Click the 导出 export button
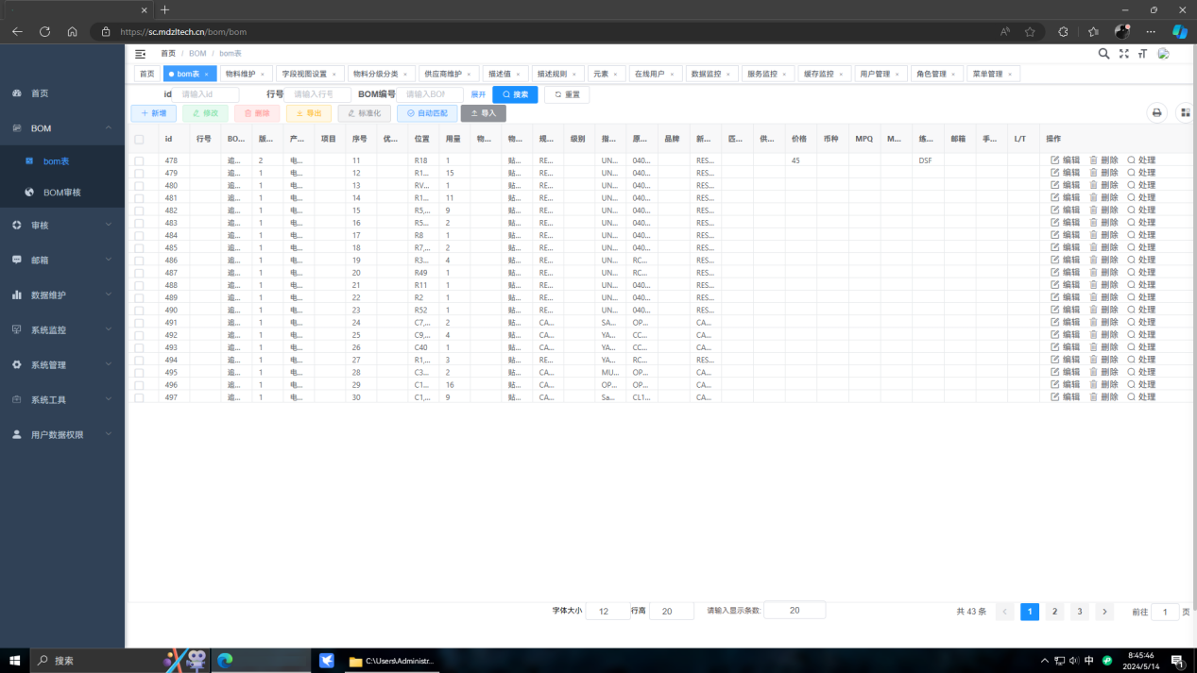1197x673 pixels. pyautogui.click(x=309, y=113)
